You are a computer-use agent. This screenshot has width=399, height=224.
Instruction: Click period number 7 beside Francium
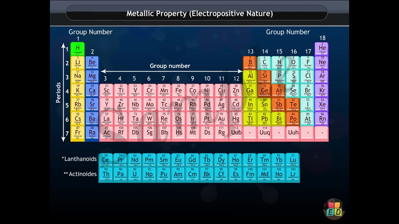coord(67,134)
